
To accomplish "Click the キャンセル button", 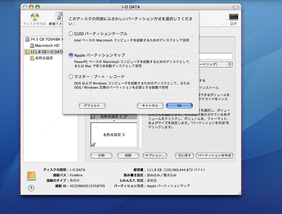I will tap(150, 106).
